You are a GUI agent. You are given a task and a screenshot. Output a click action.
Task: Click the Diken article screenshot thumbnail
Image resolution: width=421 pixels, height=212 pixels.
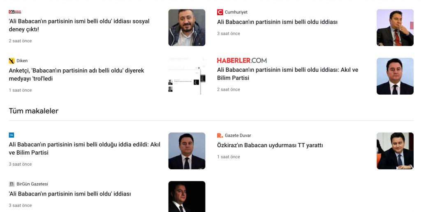tap(187, 76)
